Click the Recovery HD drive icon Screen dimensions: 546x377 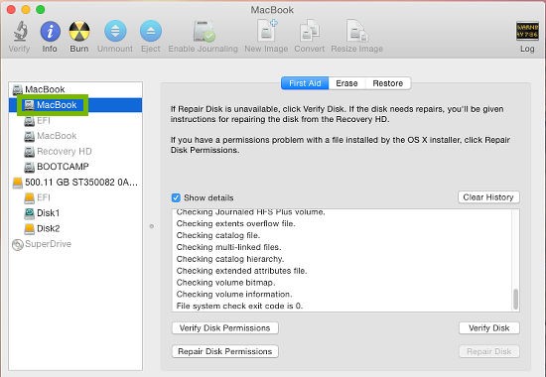(x=29, y=152)
